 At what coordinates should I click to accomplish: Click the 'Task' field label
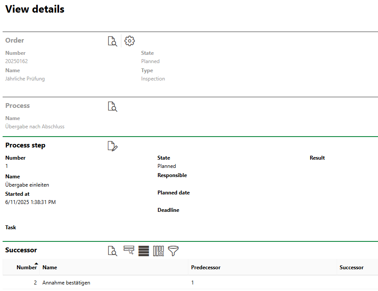(x=10, y=227)
